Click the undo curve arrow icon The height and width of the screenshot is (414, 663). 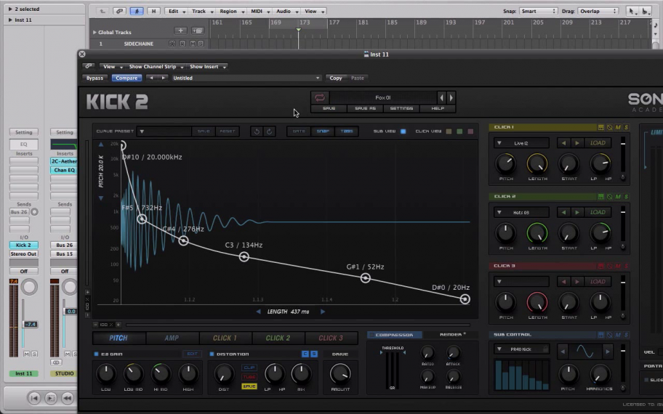click(x=257, y=131)
